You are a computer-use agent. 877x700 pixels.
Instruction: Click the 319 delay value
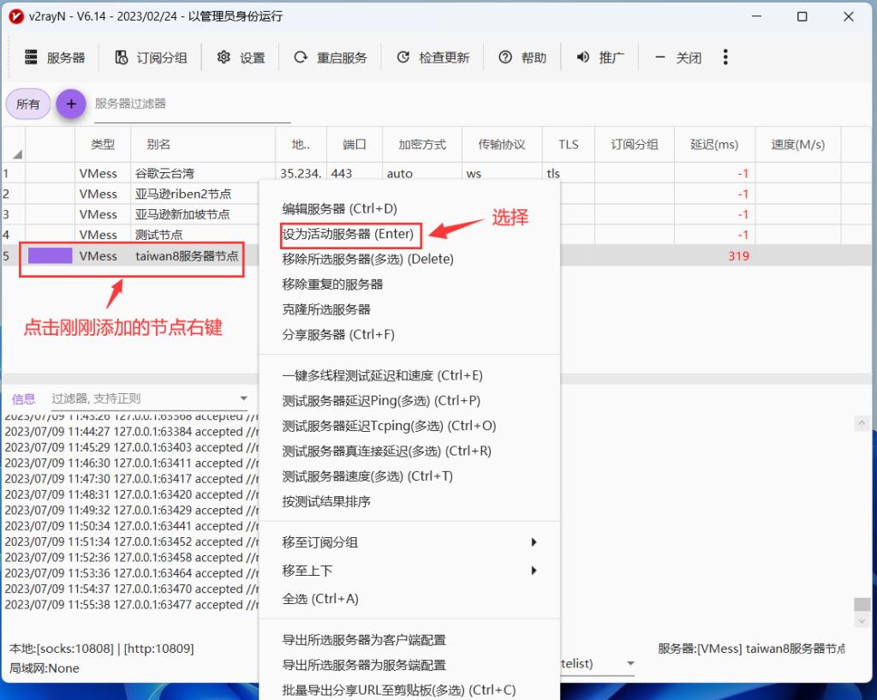(x=738, y=256)
